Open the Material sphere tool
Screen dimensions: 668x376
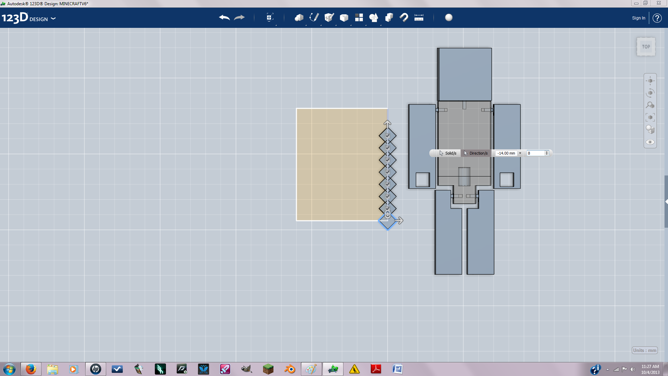449,17
